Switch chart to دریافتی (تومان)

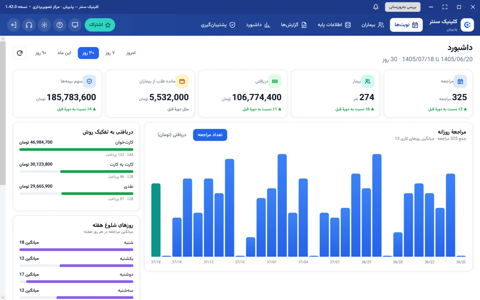click(172, 135)
